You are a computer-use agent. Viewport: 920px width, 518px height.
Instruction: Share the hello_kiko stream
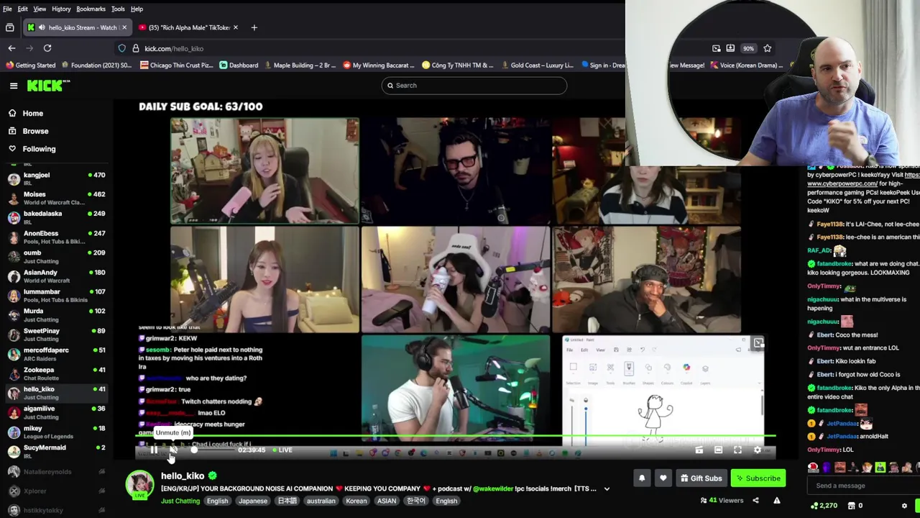click(755, 500)
